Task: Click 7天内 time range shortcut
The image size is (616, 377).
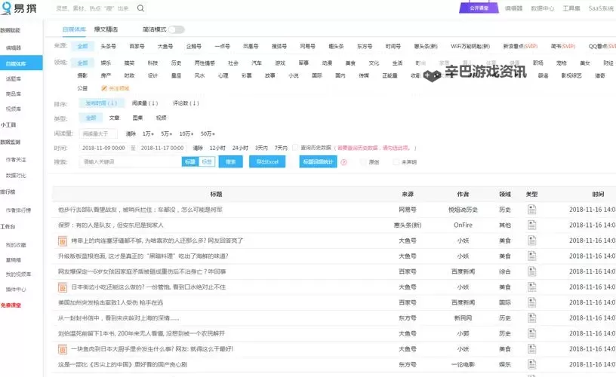Action: point(281,148)
